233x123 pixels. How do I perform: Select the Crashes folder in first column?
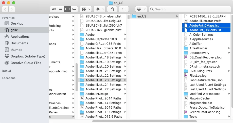(x=62, y=103)
